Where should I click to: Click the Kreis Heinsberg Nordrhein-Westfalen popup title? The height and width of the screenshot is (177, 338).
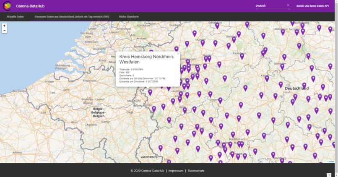coord(147,59)
